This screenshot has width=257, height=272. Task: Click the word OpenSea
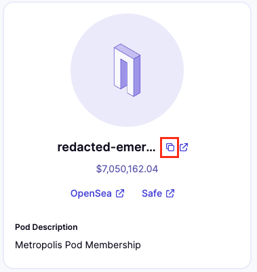tap(91, 193)
